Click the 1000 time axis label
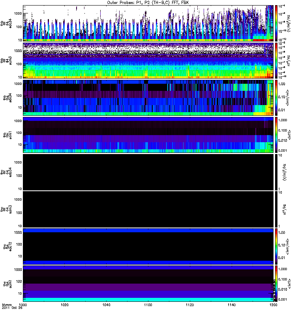This screenshot has height=316, width=296. click(x=23, y=305)
